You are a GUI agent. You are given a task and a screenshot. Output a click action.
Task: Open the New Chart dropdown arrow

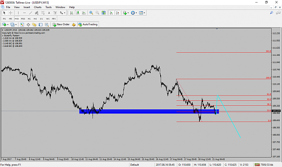coord(8,25)
